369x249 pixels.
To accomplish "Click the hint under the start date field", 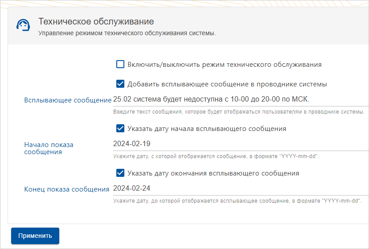I will [216, 157].
